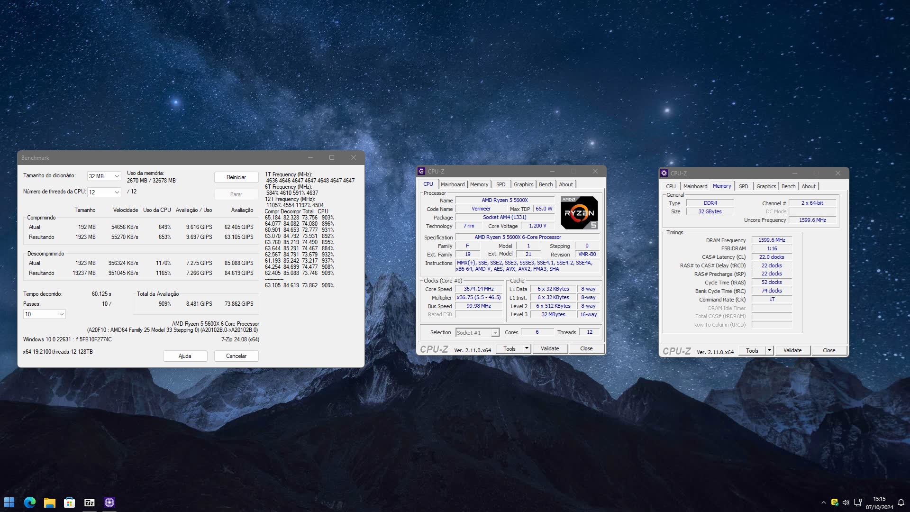This screenshot has height=512, width=910.
Task: Open SPD tab in the CPU window
Action: pos(501,184)
